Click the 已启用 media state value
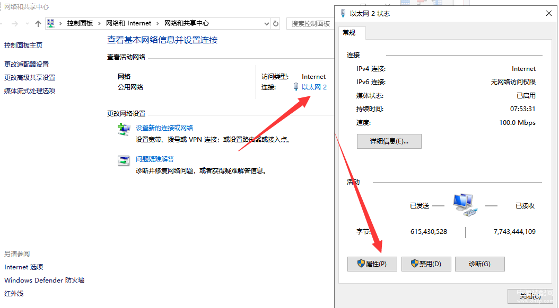 point(526,95)
